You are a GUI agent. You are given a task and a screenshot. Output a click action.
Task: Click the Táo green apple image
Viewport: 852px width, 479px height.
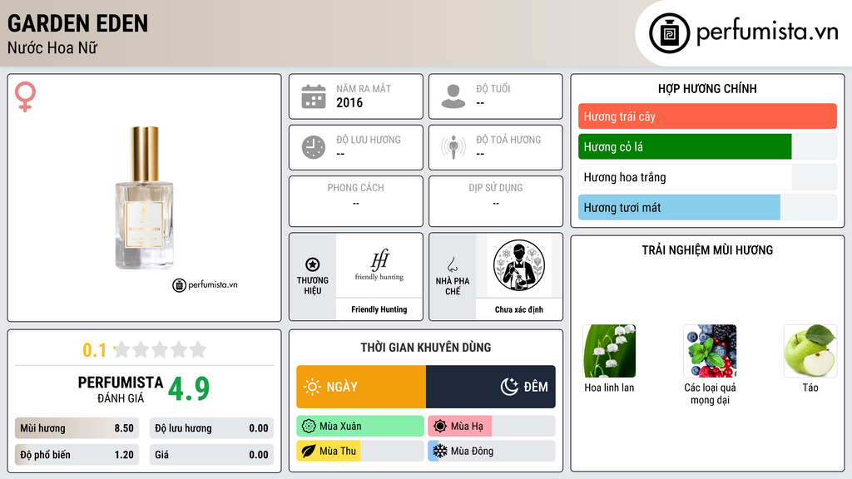pos(810,351)
